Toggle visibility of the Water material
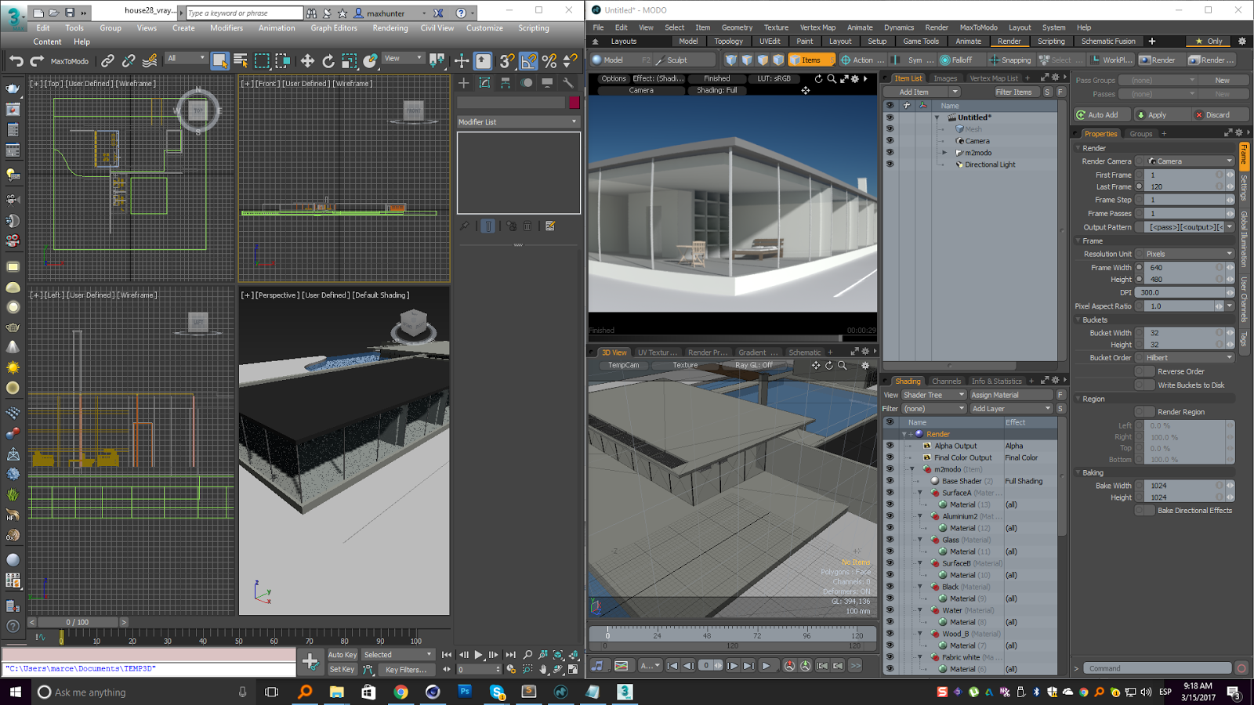1254x705 pixels. [890, 610]
